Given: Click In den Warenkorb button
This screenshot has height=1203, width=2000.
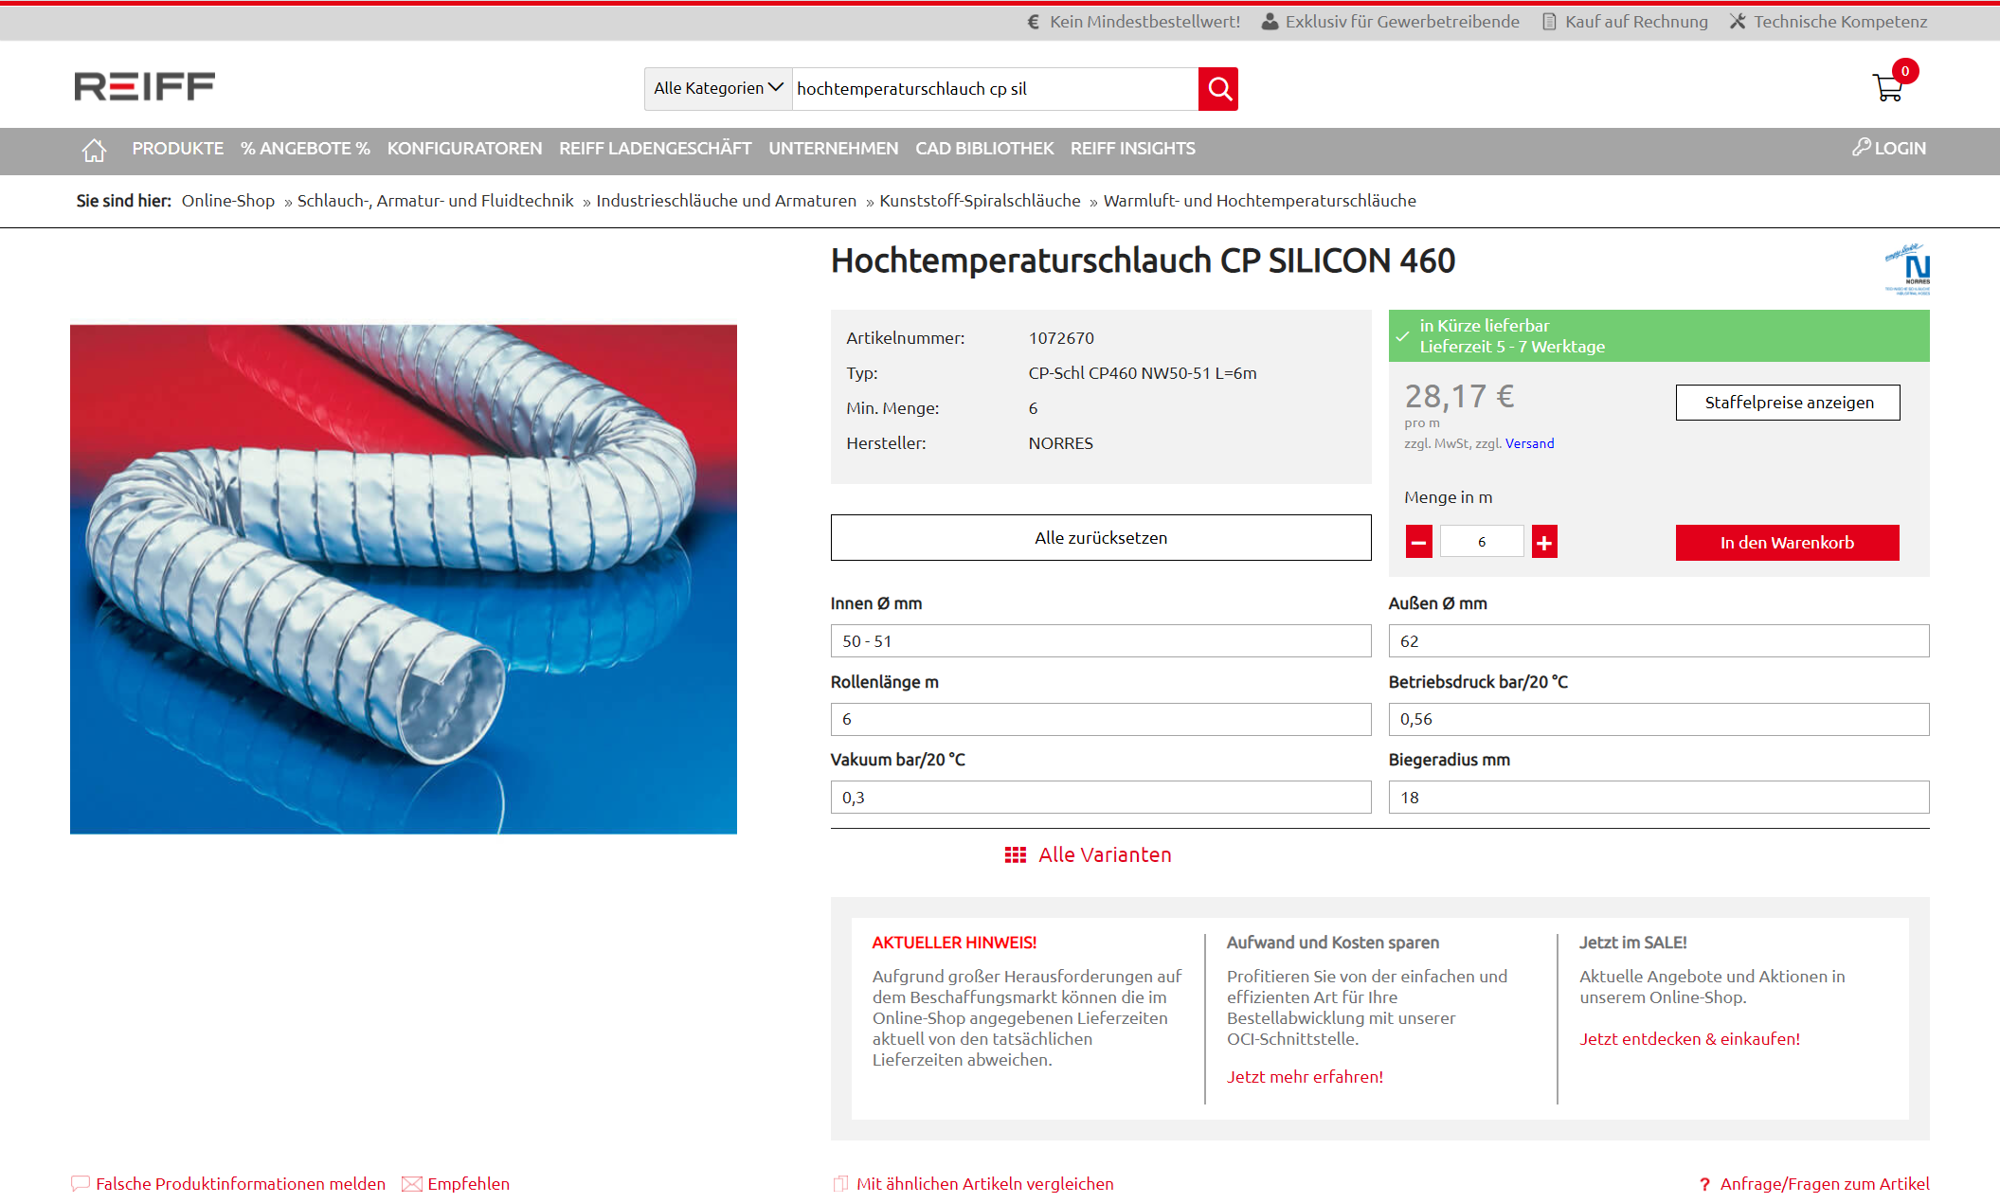Looking at the screenshot, I should 1787,543.
